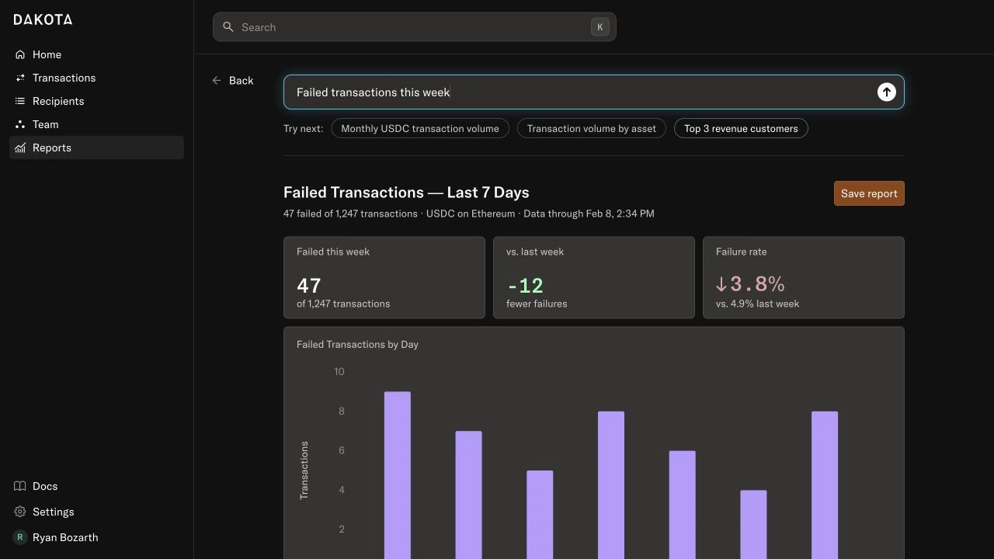Screen dimensions: 994x559
Task: Click the Transactions axis label on the chart
Action: click(x=304, y=470)
